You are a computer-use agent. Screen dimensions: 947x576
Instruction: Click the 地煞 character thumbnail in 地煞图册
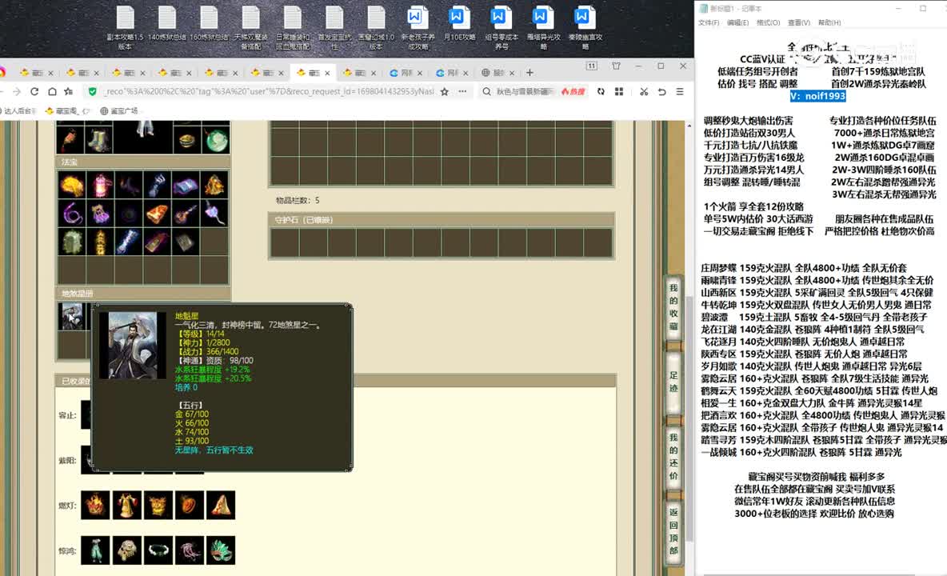tap(72, 316)
